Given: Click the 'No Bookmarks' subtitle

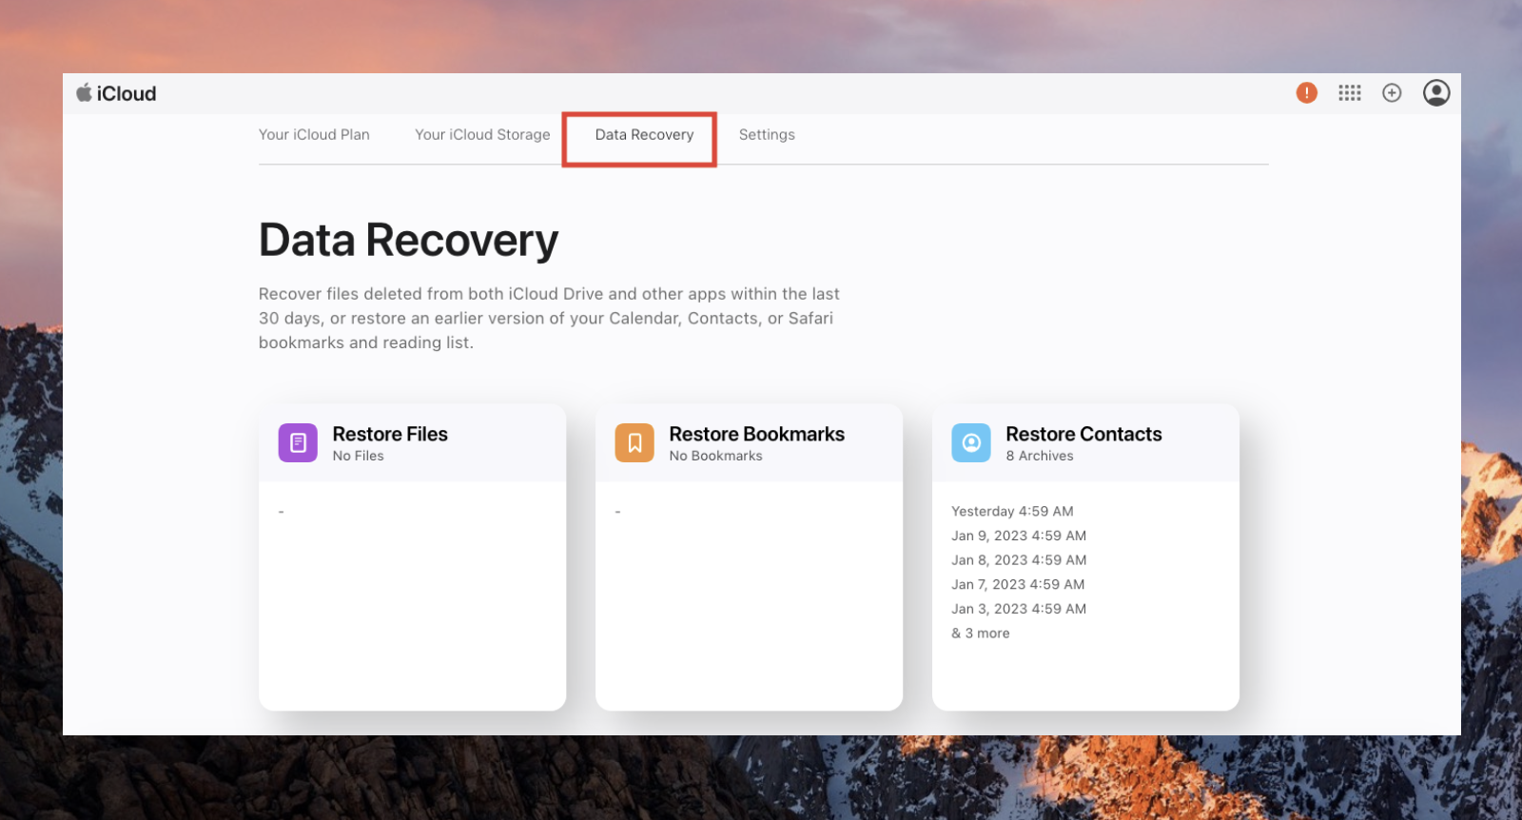Looking at the screenshot, I should [716, 456].
